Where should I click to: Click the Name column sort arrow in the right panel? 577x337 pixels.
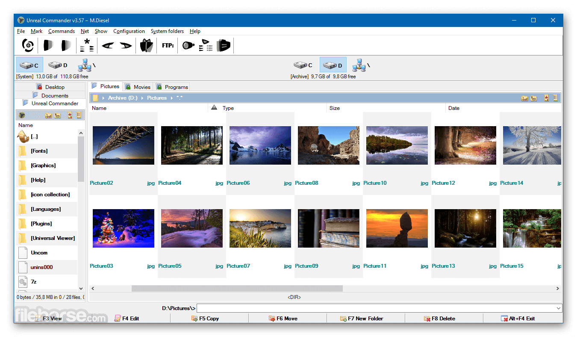(x=214, y=108)
